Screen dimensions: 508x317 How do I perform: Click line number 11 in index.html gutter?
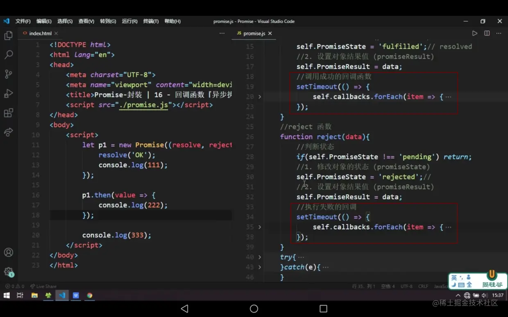pos(35,145)
